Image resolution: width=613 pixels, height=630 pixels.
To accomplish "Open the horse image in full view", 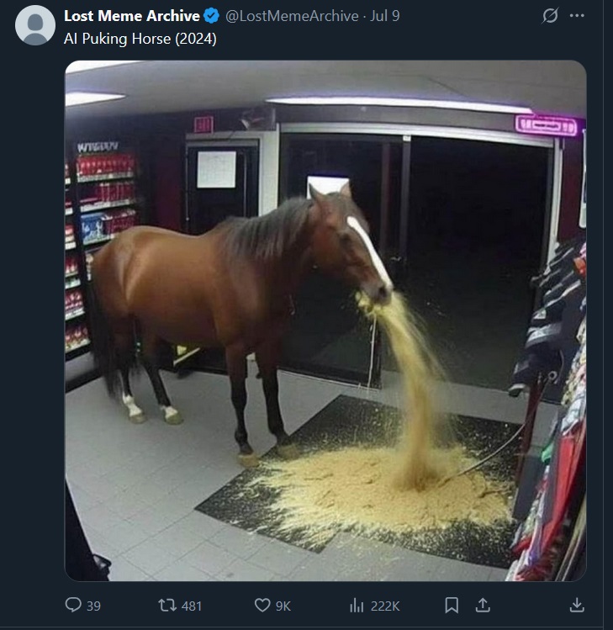I will click(x=325, y=320).
